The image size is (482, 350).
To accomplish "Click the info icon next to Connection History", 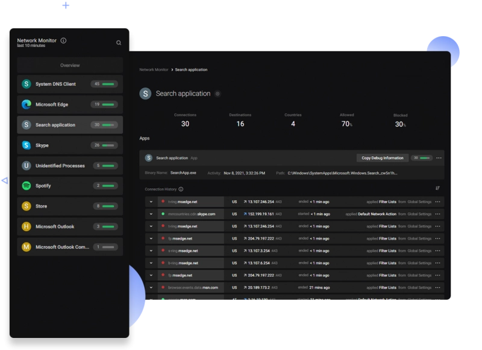I will point(181,189).
